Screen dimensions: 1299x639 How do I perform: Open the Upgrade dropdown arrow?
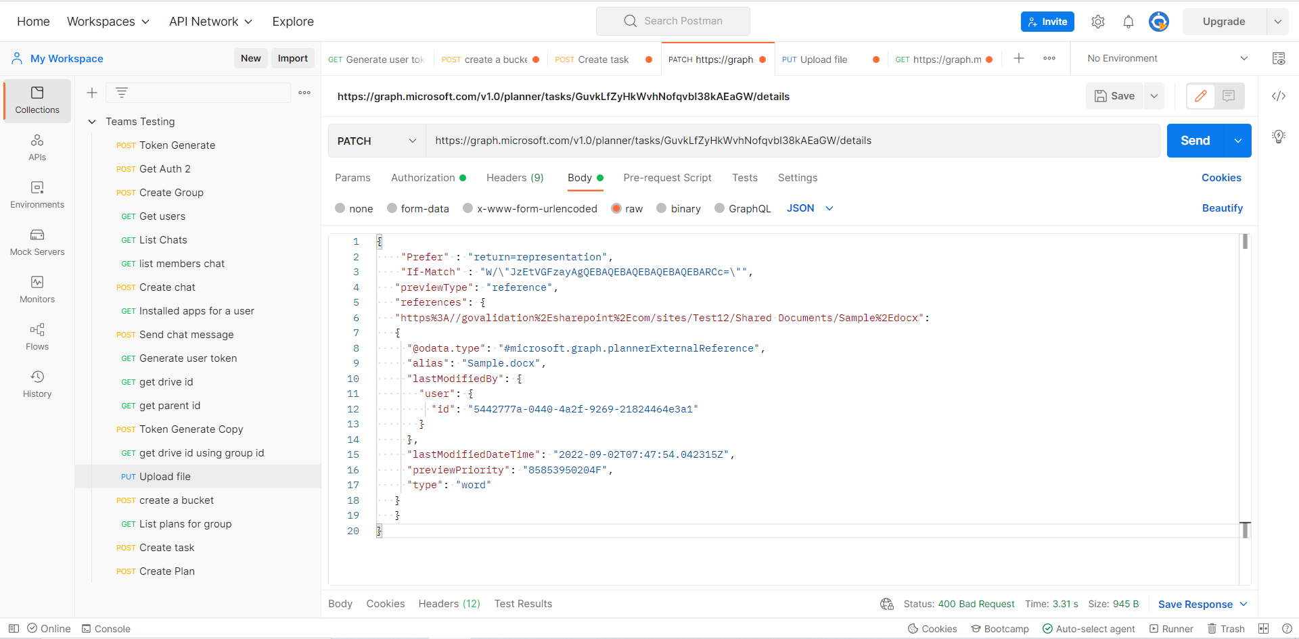(1278, 22)
